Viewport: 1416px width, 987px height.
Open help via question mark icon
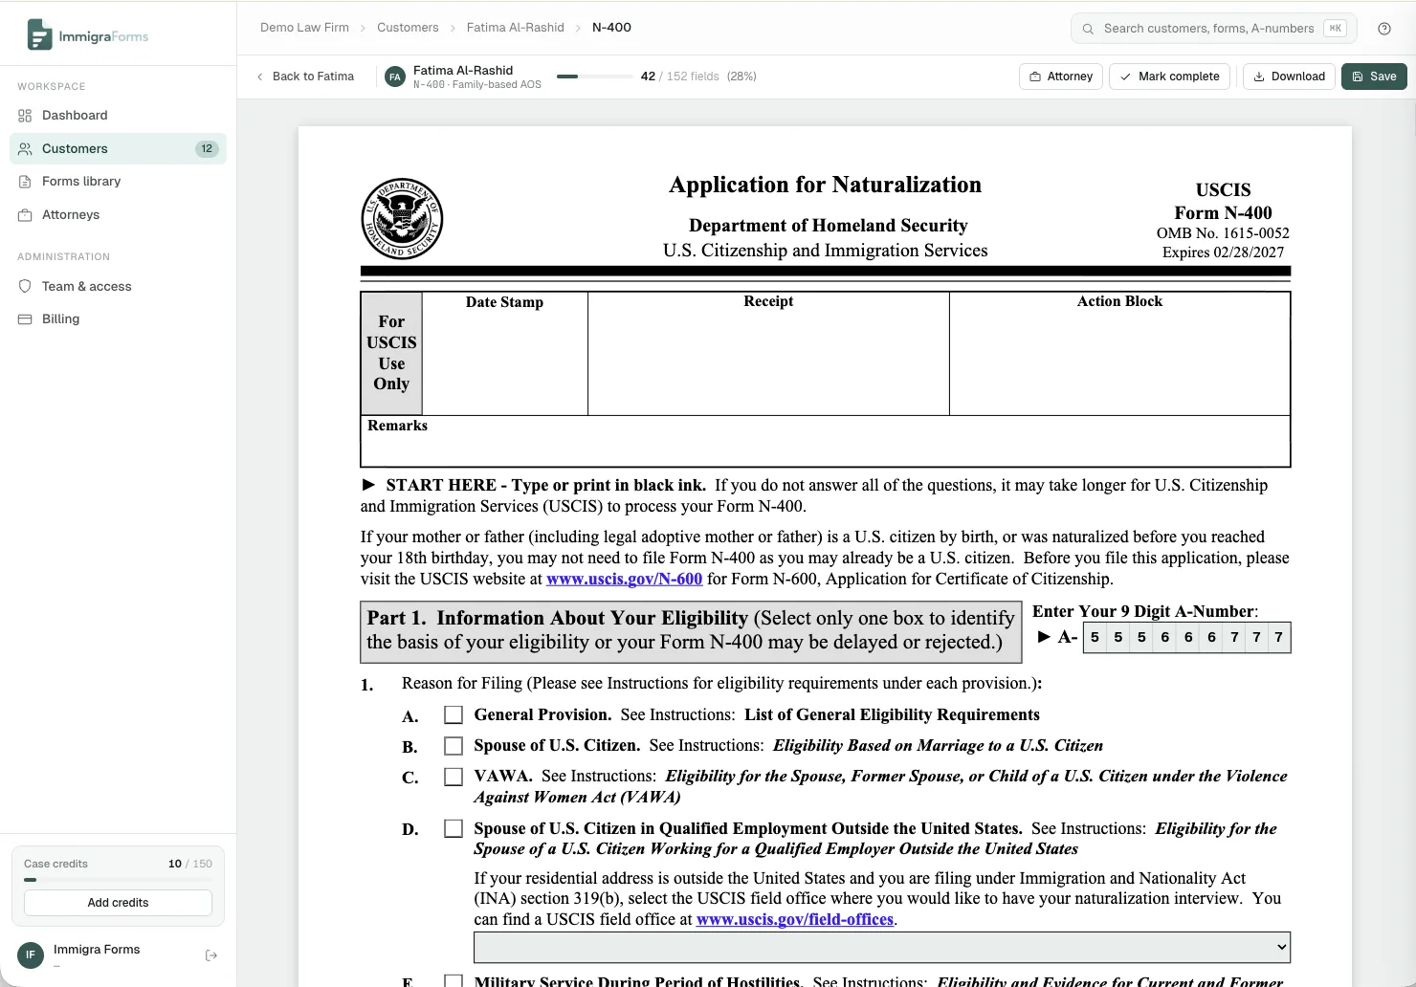point(1384,29)
